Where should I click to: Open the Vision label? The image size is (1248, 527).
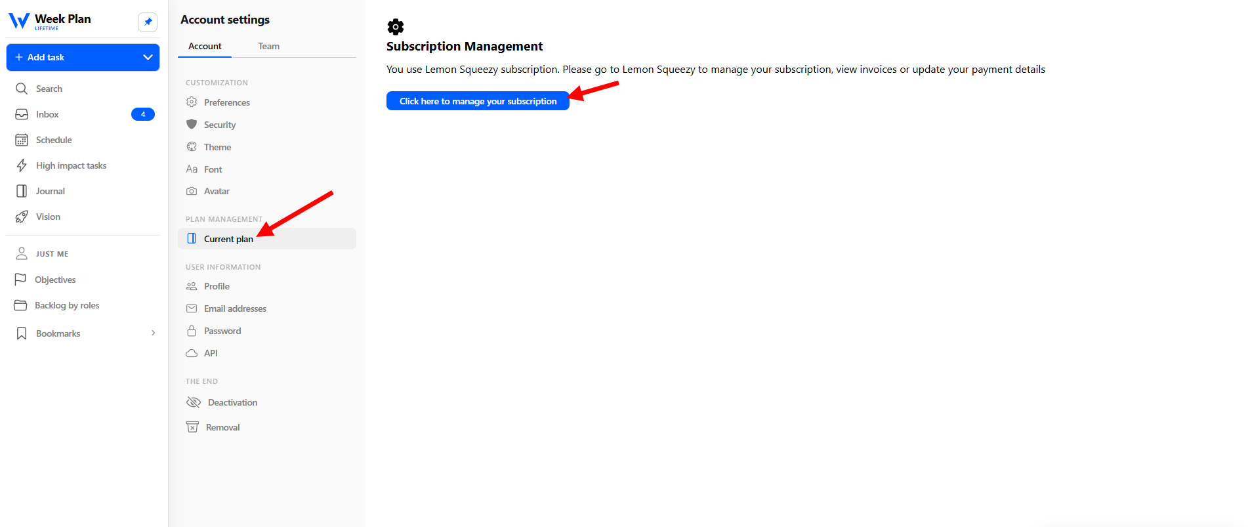coord(48,217)
